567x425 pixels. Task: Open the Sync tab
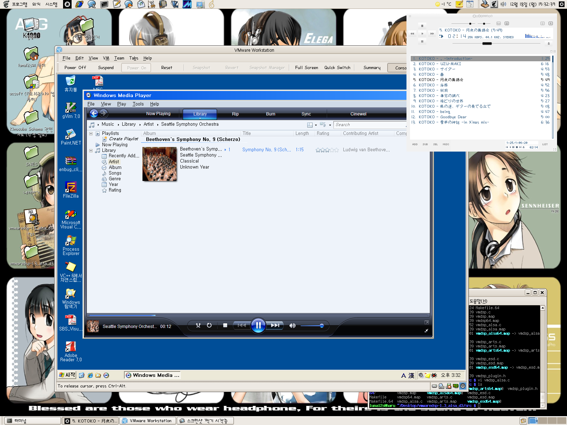click(306, 114)
